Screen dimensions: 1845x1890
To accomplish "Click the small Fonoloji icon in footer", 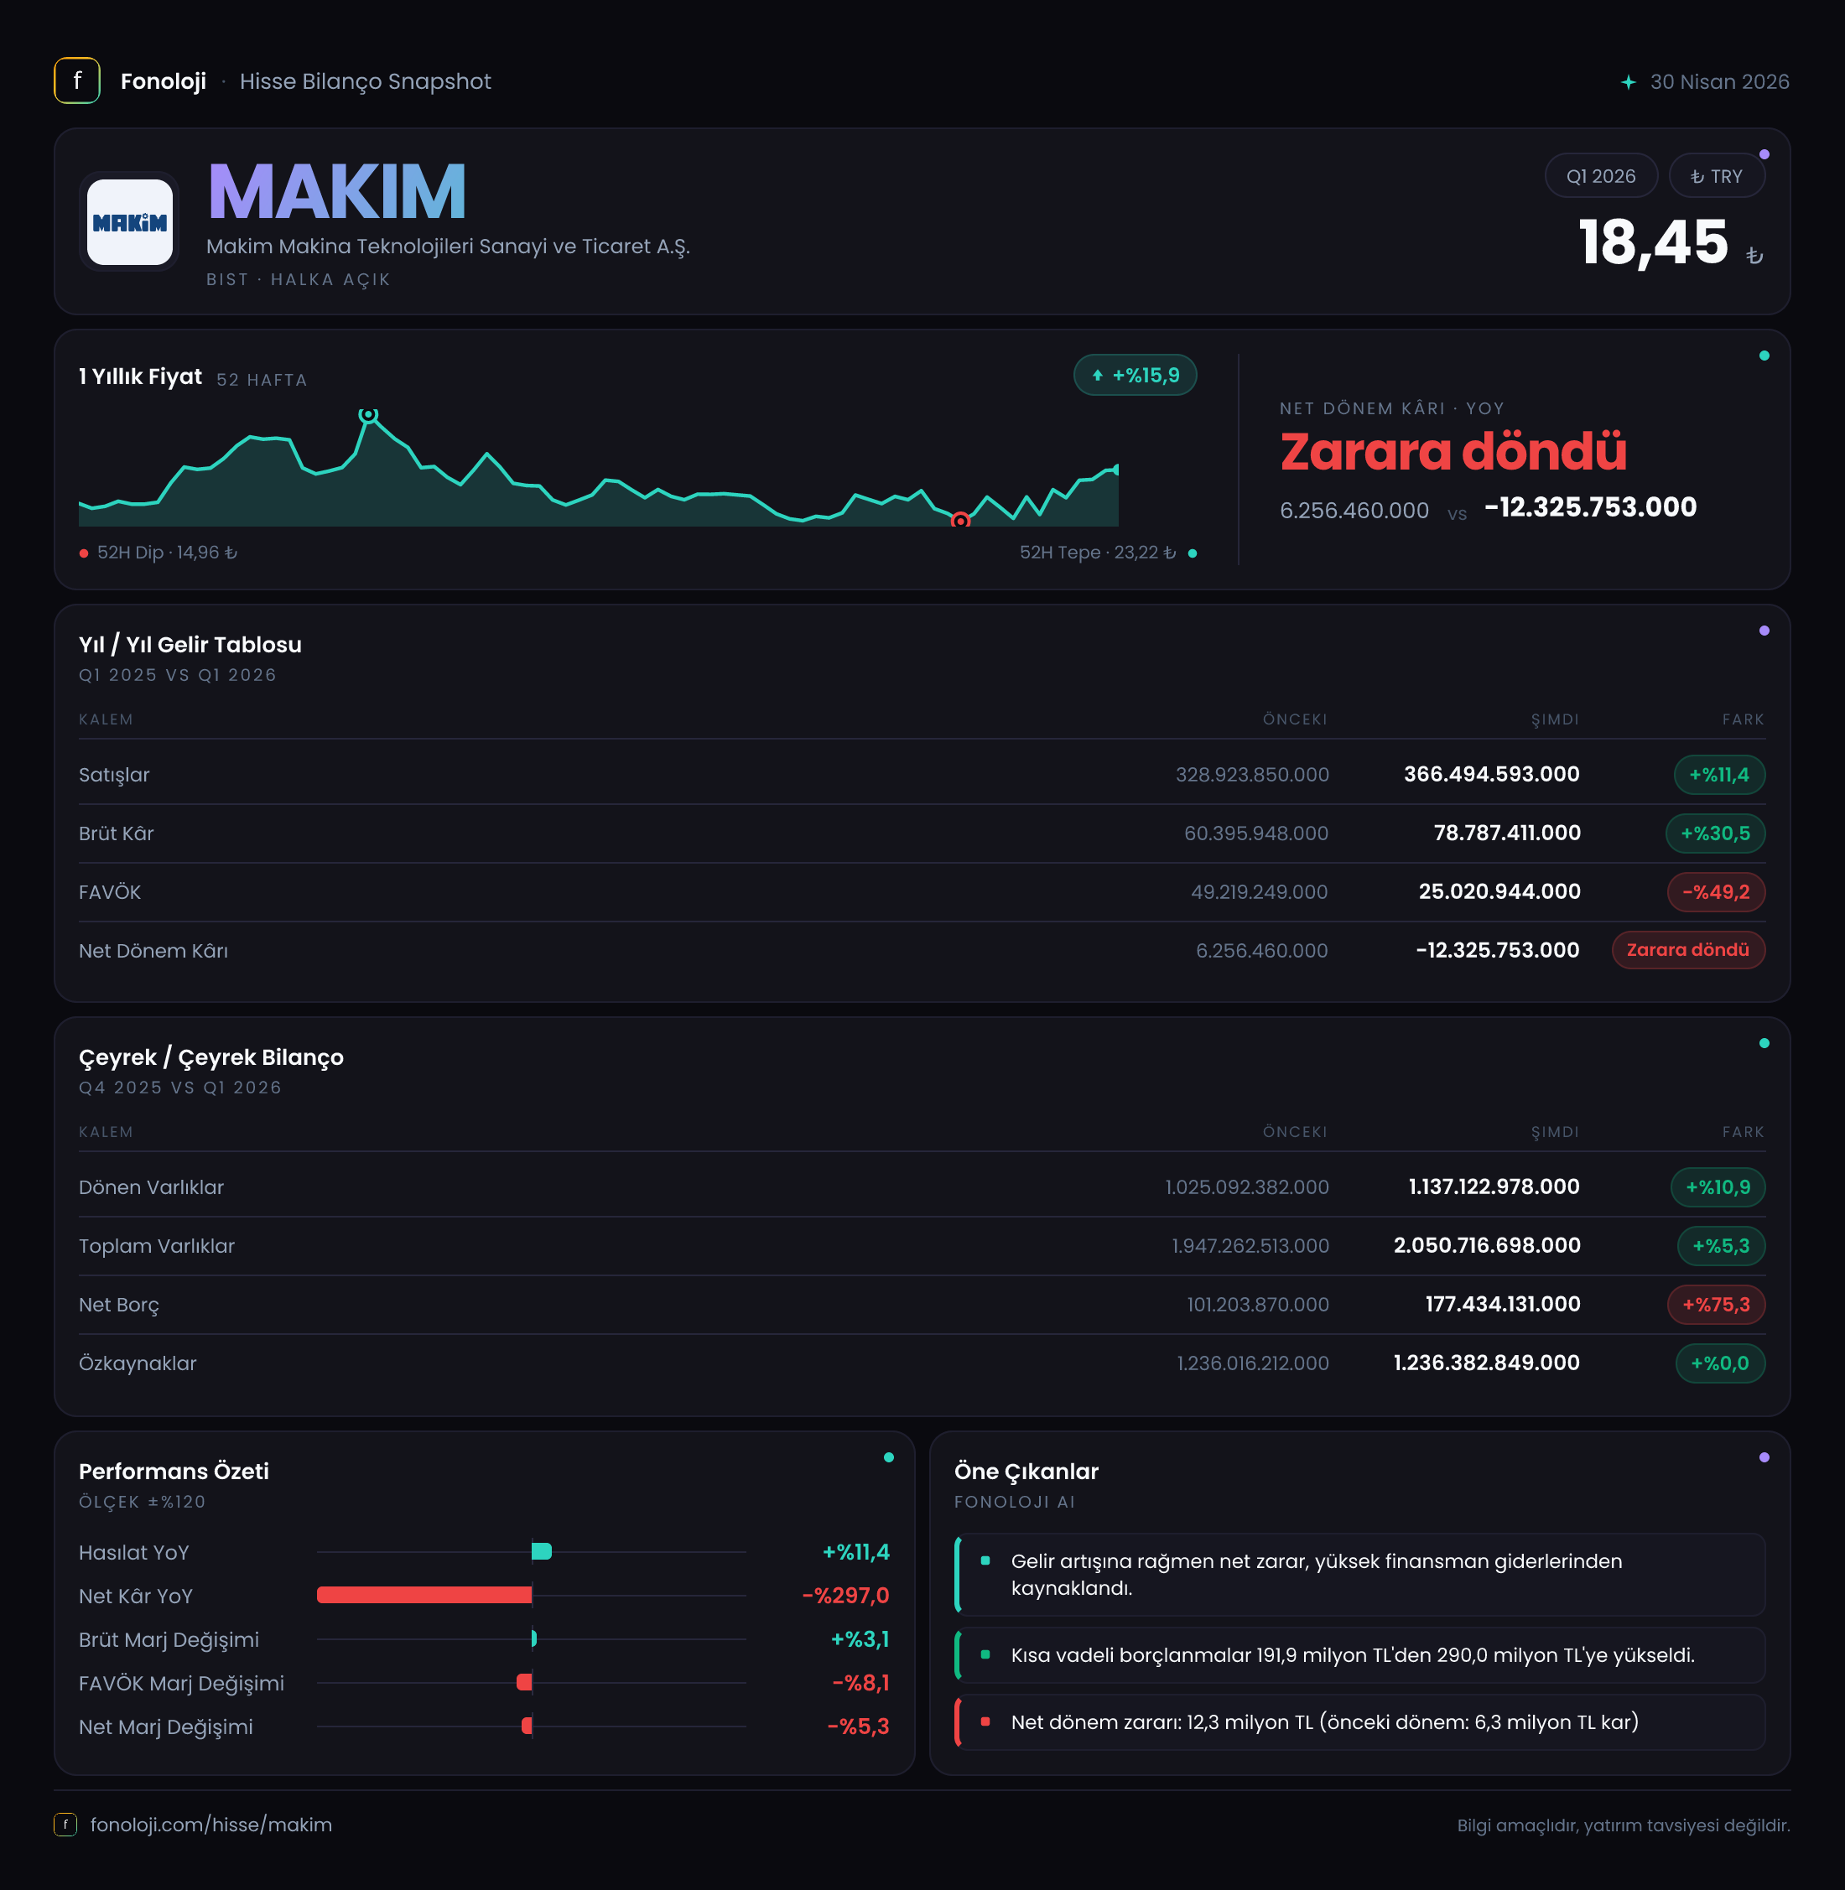I will pyautogui.click(x=65, y=1824).
